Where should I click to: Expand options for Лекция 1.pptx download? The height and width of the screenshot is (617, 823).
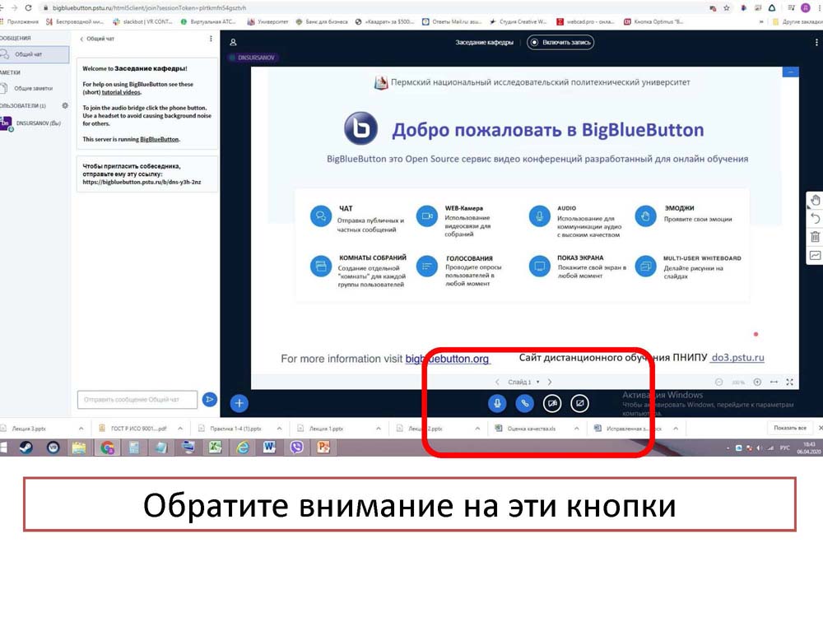tap(379, 429)
